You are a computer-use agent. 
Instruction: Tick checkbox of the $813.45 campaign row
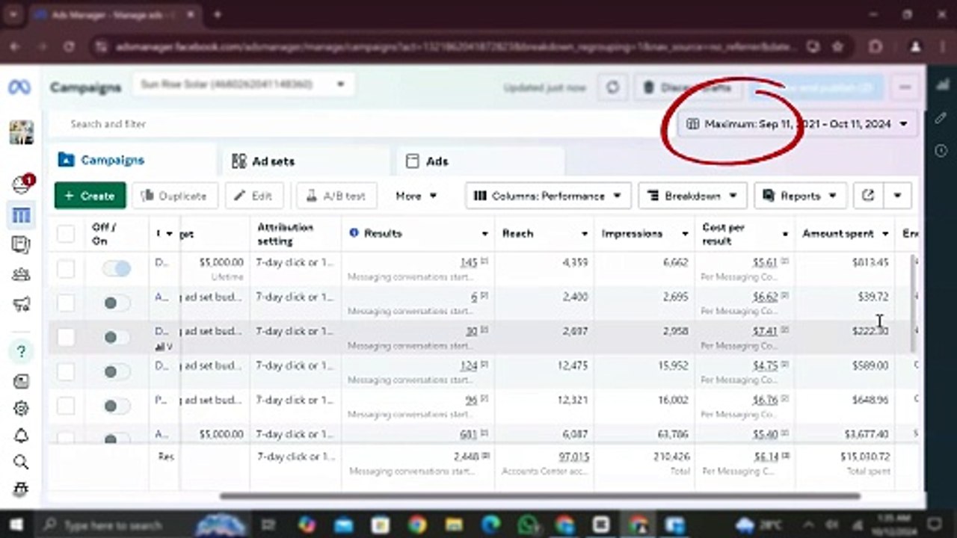[x=66, y=268]
